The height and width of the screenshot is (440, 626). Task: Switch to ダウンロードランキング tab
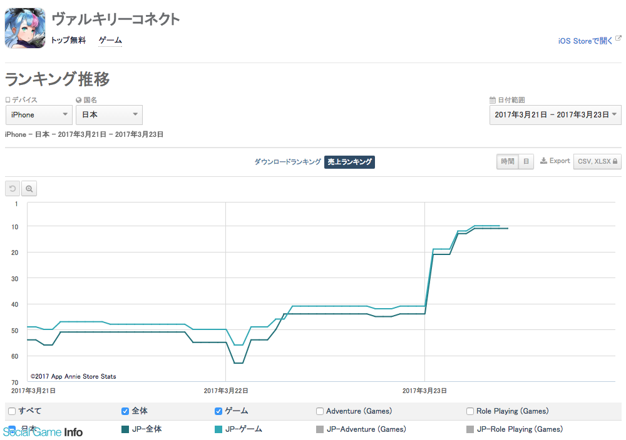click(x=288, y=162)
